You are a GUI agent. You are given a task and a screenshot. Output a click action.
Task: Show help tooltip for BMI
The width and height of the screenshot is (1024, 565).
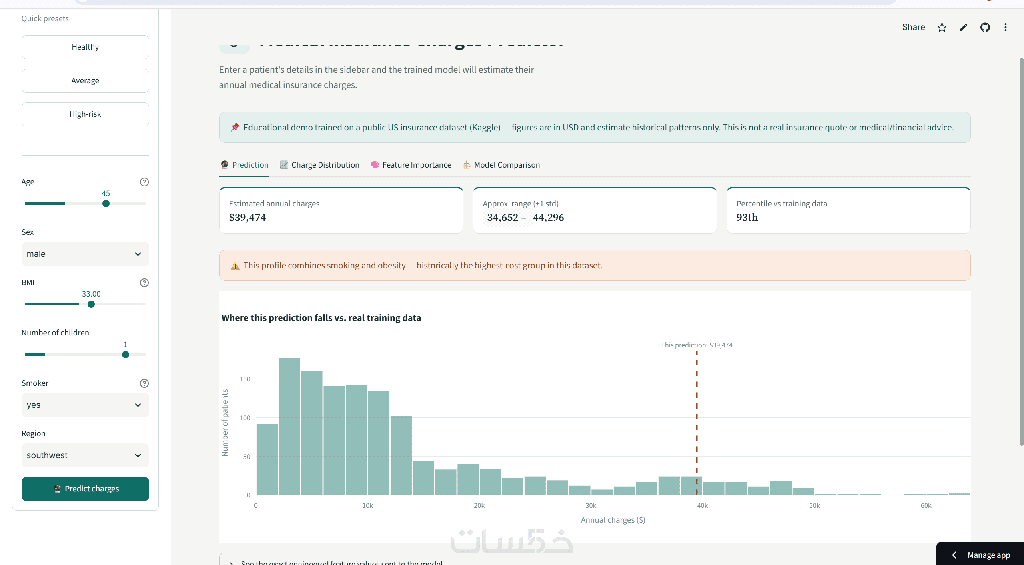(x=144, y=283)
